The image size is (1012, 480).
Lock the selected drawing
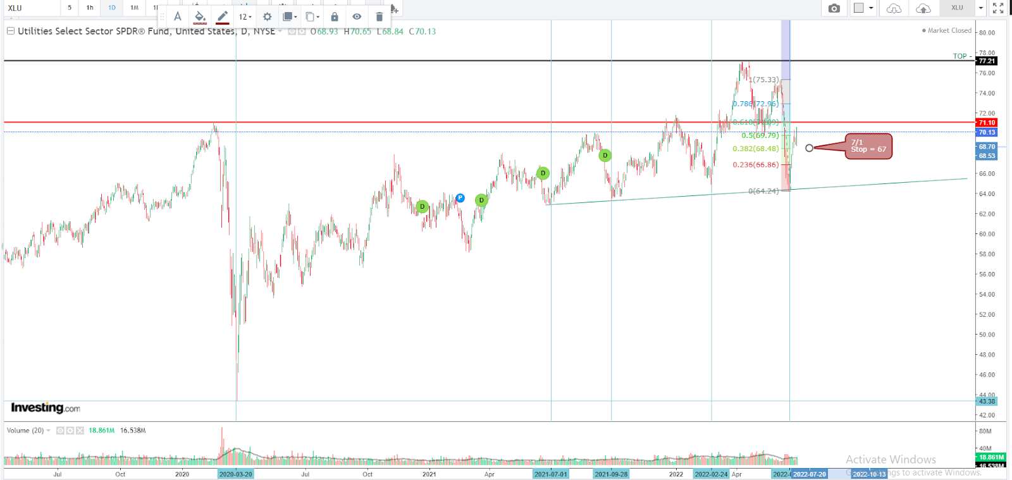[335, 17]
